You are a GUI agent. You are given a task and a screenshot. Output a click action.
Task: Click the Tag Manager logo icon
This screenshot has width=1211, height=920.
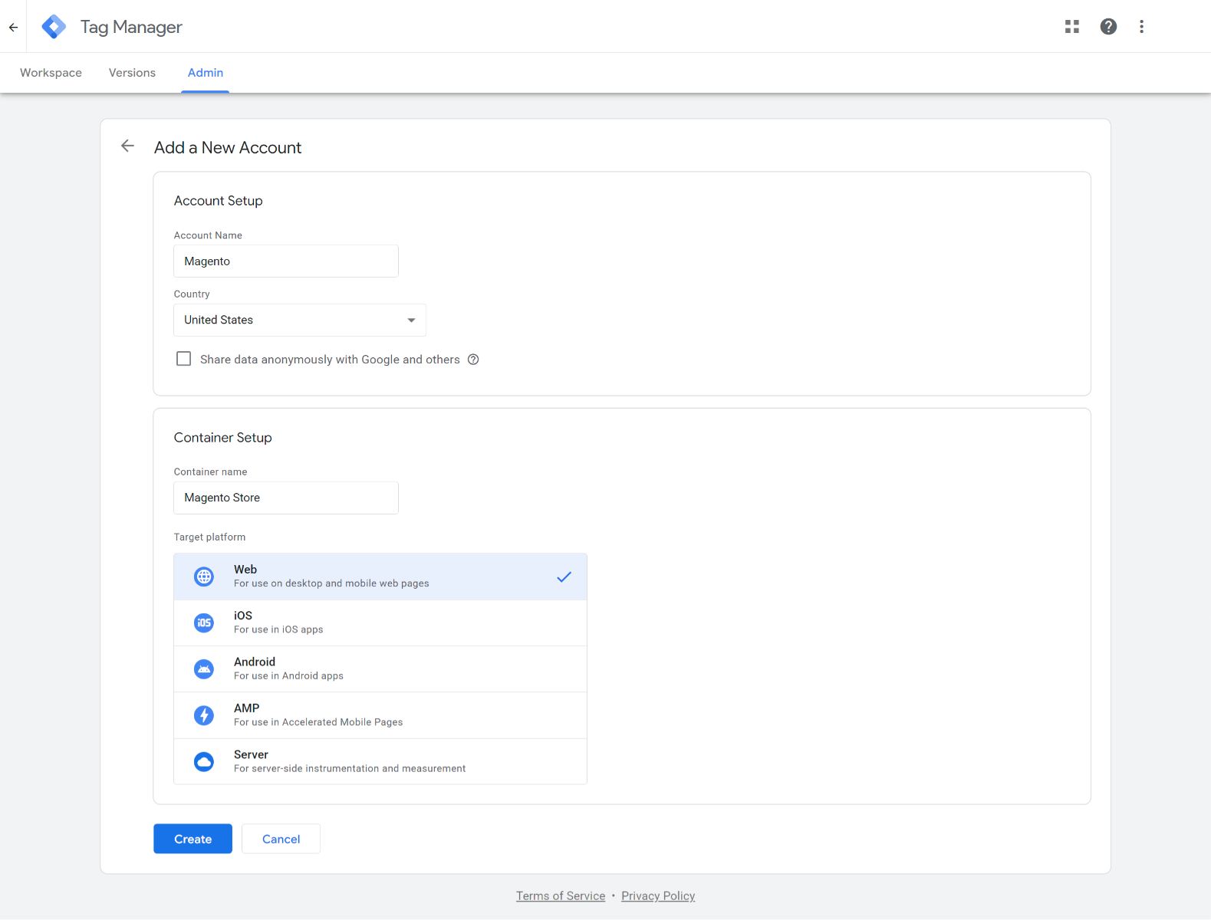tap(54, 27)
